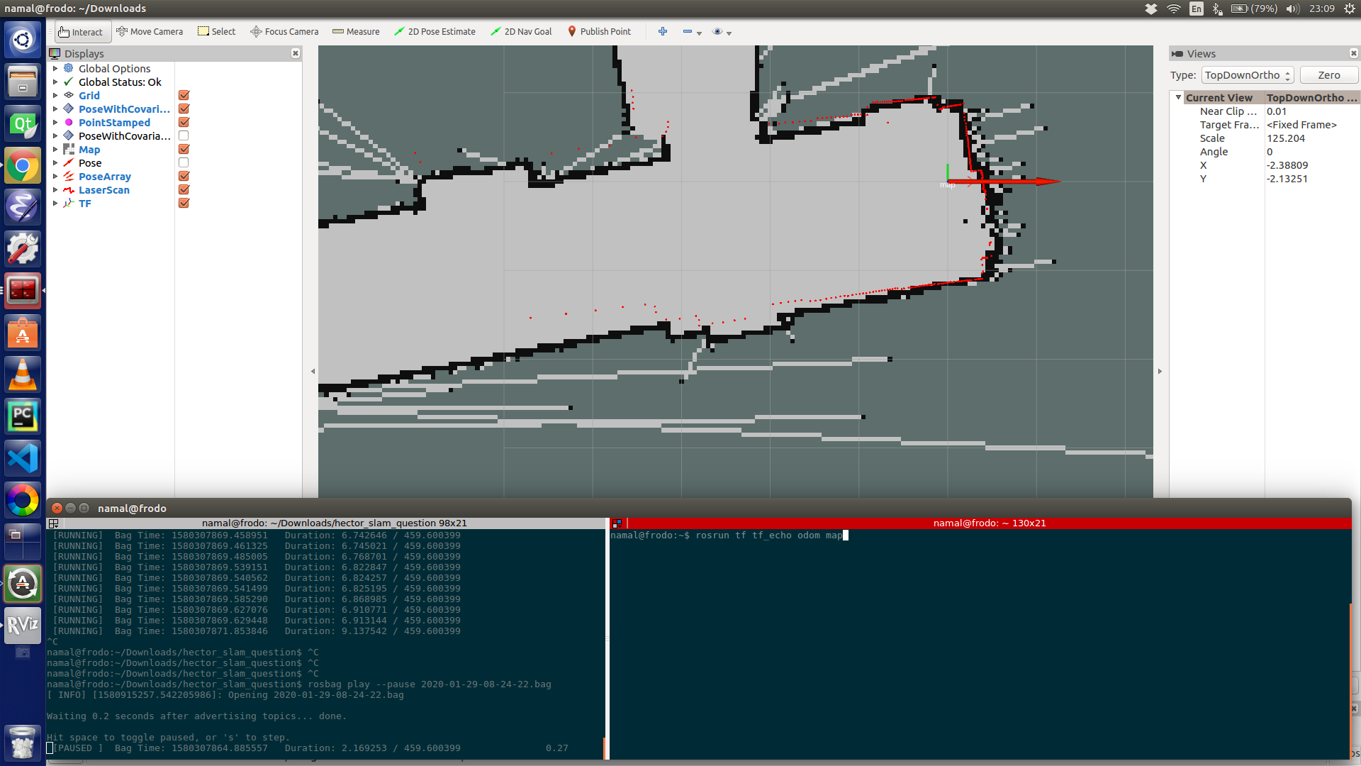Uncheck the PointStamped display

tap(184, 122)
